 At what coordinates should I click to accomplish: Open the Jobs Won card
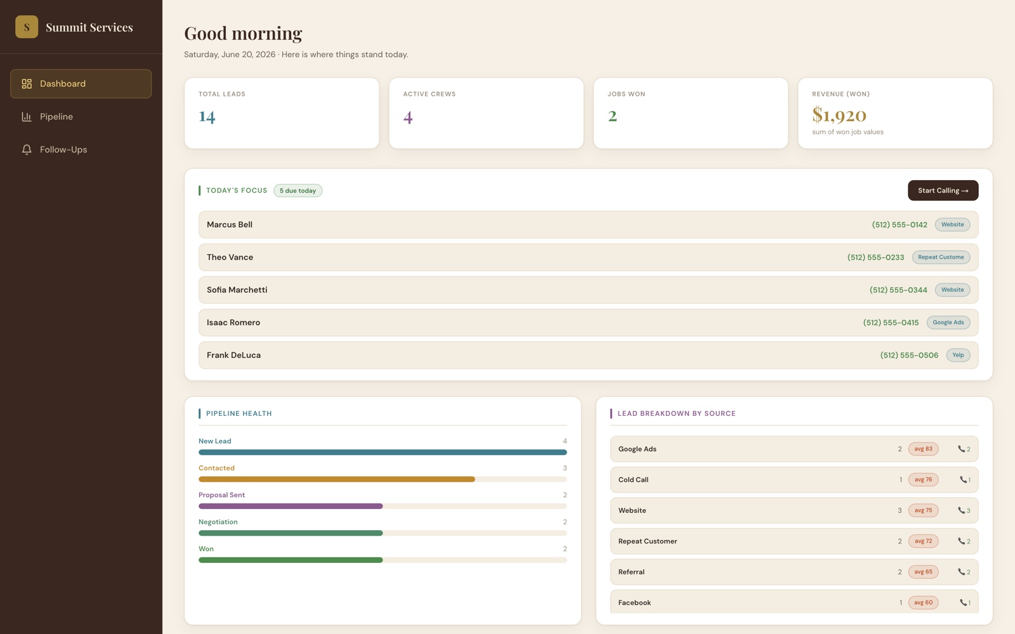point(691,113)
